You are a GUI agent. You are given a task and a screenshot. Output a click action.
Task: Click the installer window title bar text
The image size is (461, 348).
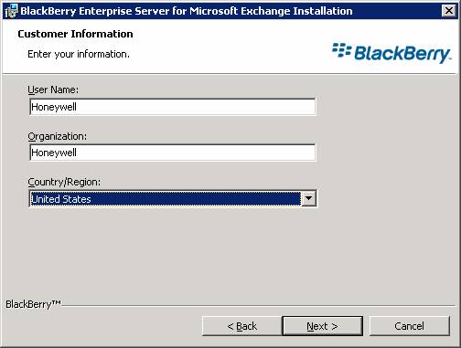point(187,11)
